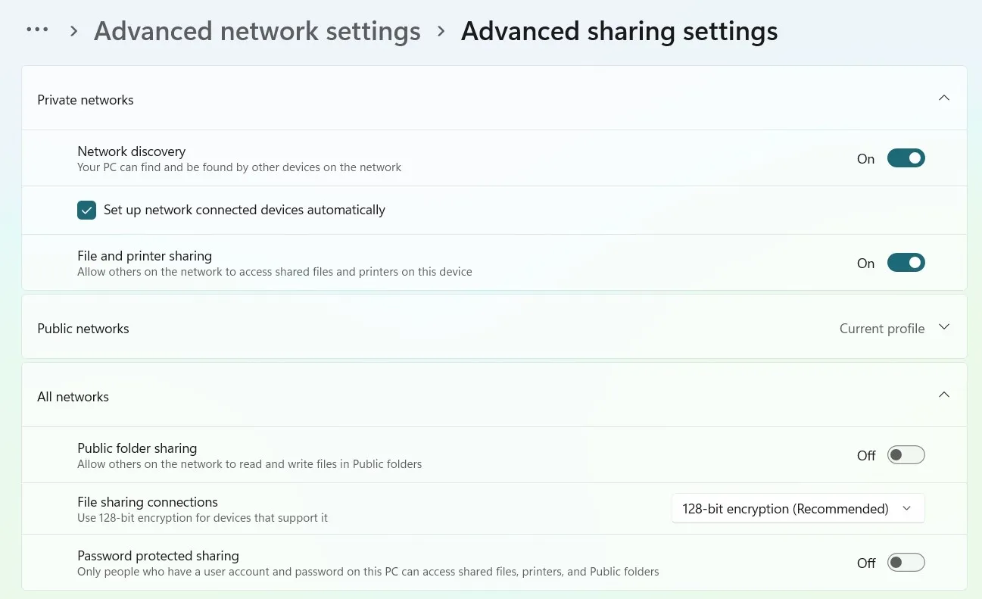
Task: Collapse the All networks section chevron
Action: coord(943,395)
